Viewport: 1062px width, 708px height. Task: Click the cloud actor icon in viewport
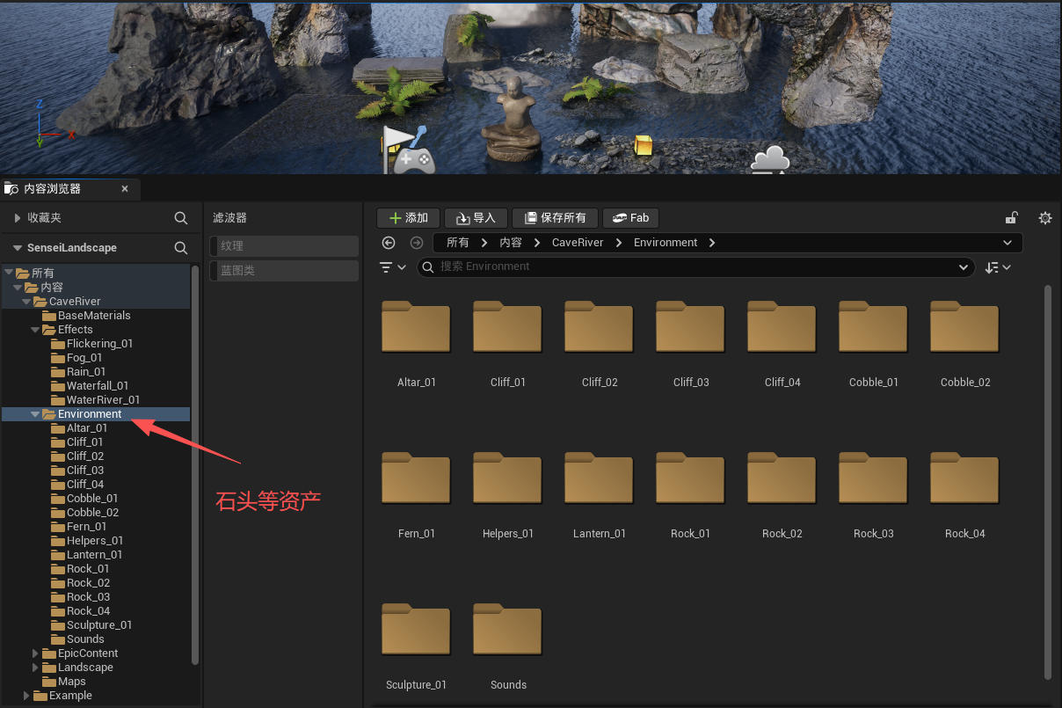[770, 160]
